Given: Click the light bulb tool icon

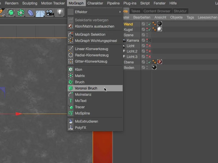Looking at the screenshot, I should pyautogui.click(x=60, y=12).
